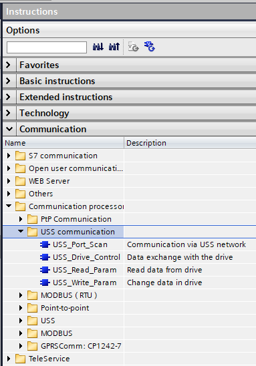Select the WEB Server tree row label
The image size is (256, 366).
click(x=49, y=181)
